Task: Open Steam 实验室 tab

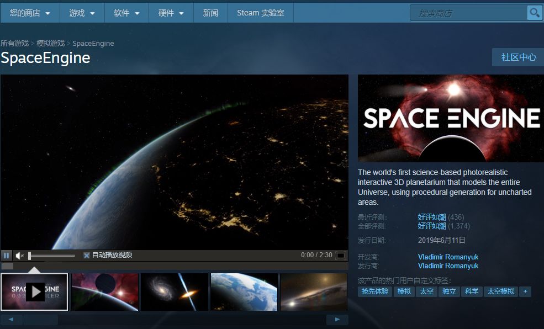Action: (261, 13)
